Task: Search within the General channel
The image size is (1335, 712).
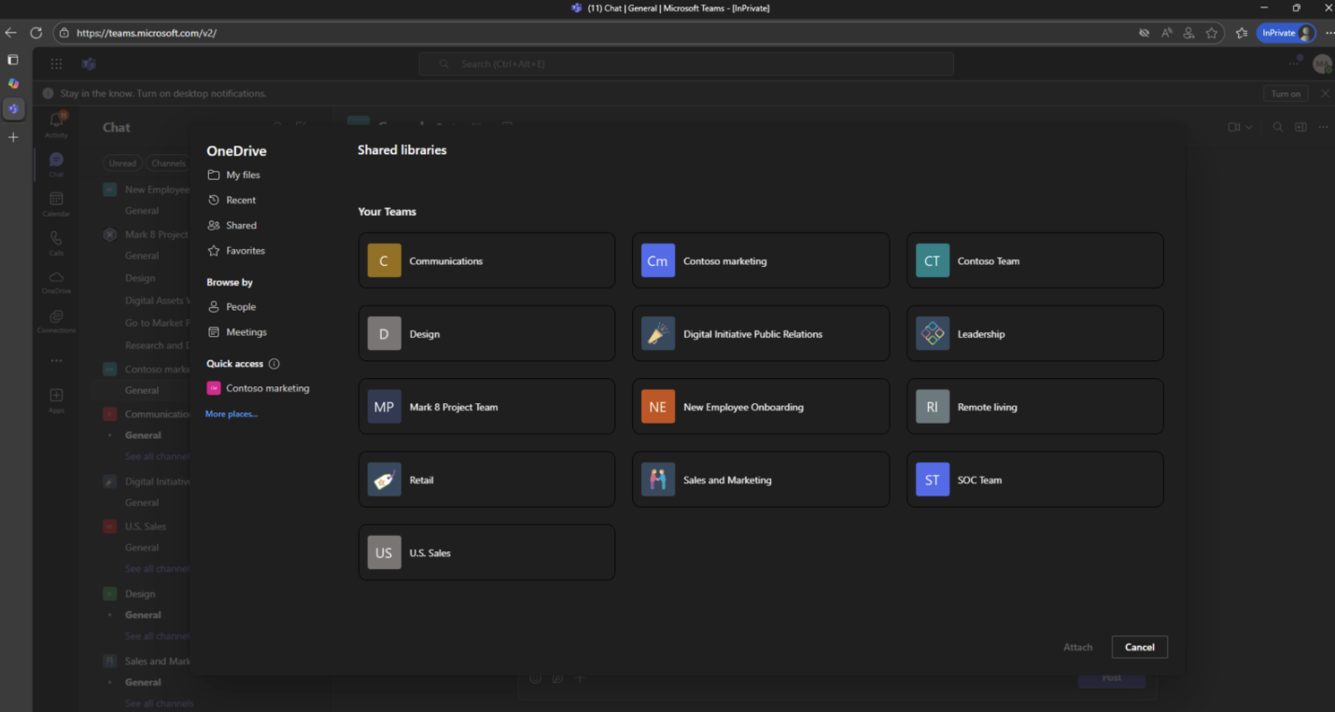Action: [1278, 127]
